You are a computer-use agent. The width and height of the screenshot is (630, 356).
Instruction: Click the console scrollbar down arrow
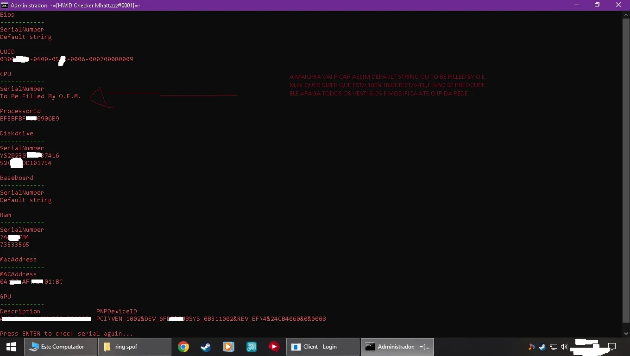pos(626,333)
